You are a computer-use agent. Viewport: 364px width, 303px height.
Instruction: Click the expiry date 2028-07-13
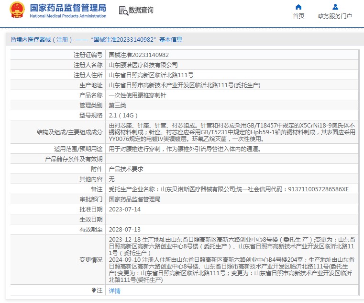tap(125, 230)
